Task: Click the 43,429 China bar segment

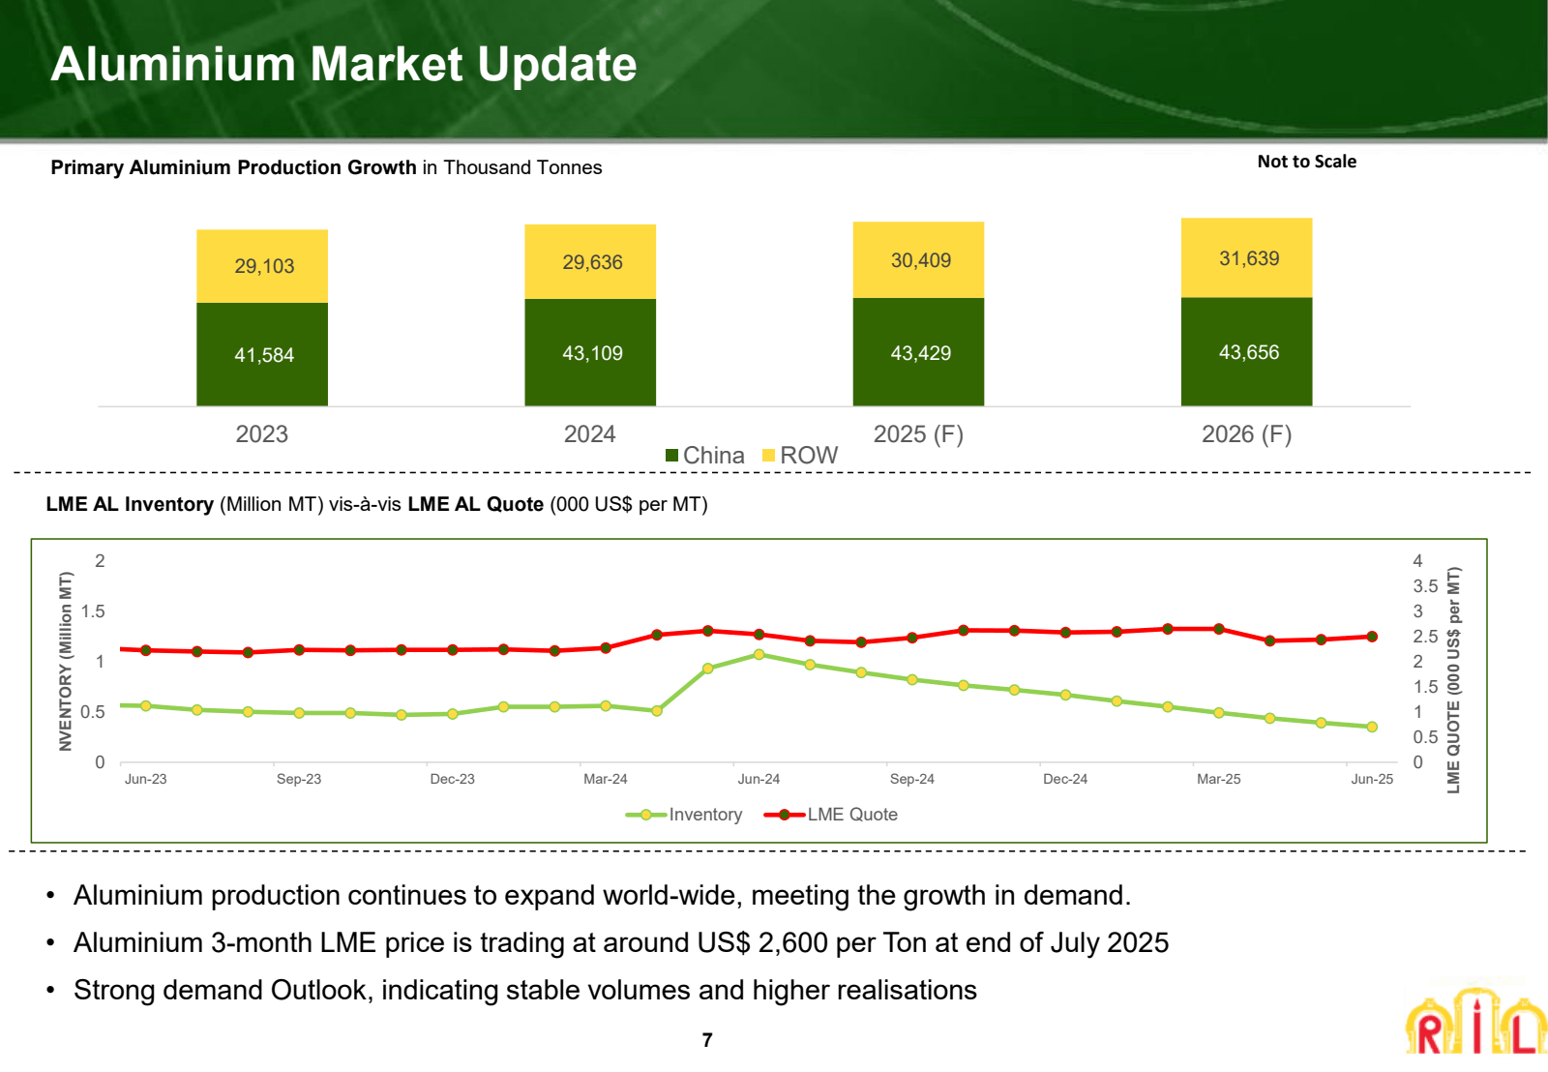Action: click(918, 352)
